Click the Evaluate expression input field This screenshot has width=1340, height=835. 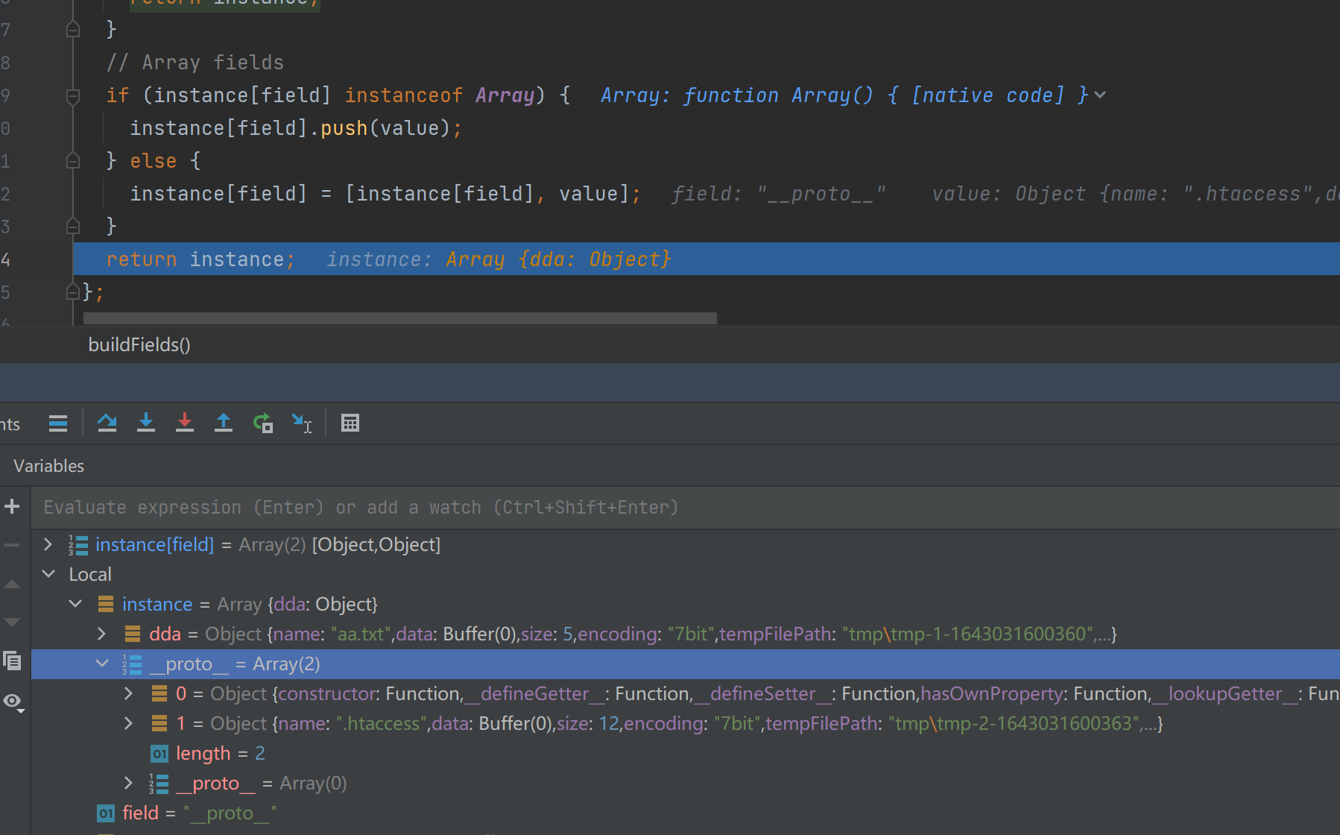pyautogui.click(x=686, y=508)
